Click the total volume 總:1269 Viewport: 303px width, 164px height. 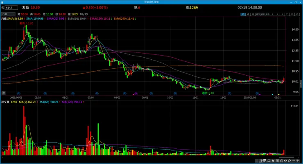(192, 8)
